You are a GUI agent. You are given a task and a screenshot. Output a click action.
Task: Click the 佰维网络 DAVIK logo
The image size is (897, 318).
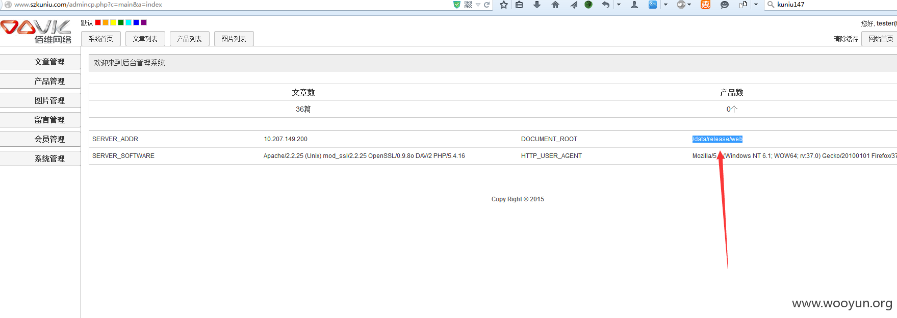36,31
